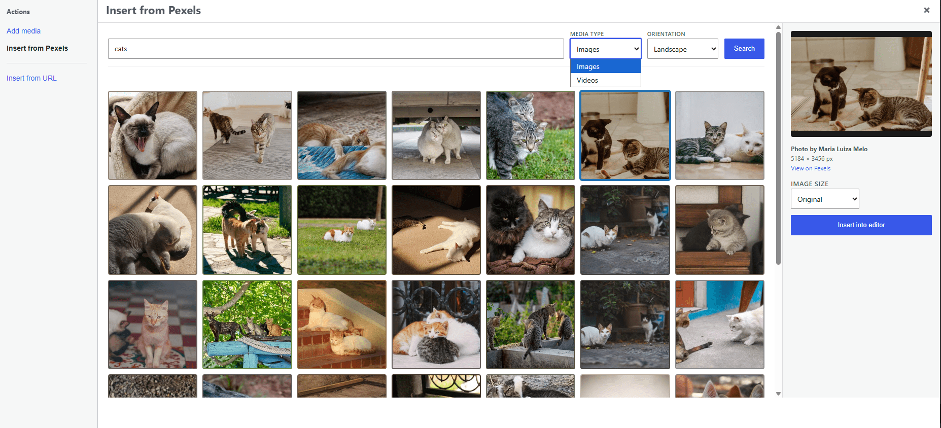Select thumbnail of black and white-grey cats closeup
This screenshot has width=941, height=428.
pos(531,230)
